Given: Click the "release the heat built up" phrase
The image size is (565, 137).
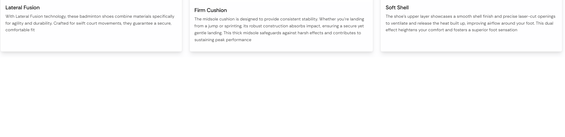Looking at the screenshot, I should [441, 23].
